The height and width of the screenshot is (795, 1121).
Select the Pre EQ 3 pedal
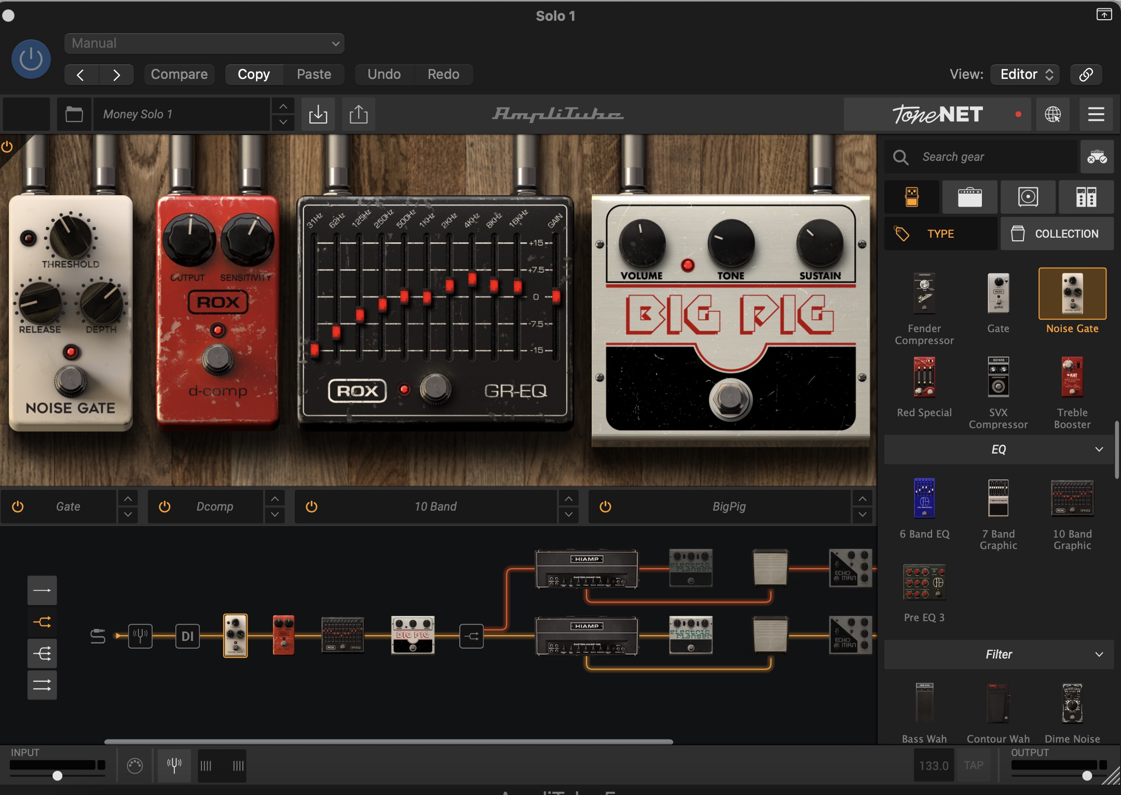coord(924,593)
